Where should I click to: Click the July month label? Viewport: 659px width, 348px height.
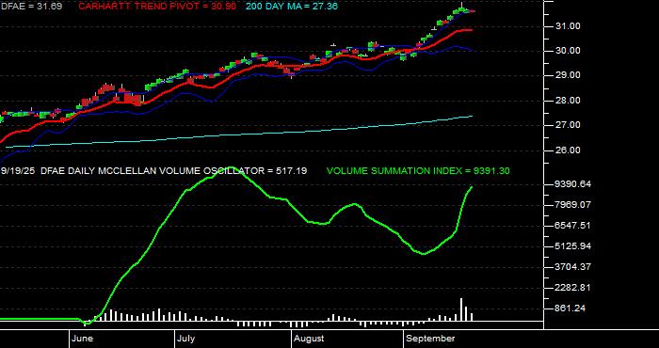tap(185, 339)
